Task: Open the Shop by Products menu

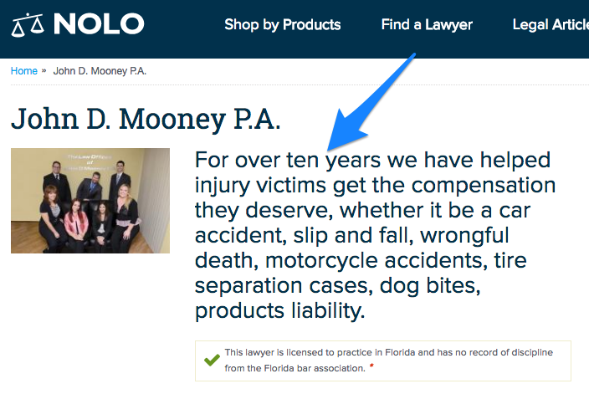Action: [x=282, y=24]
